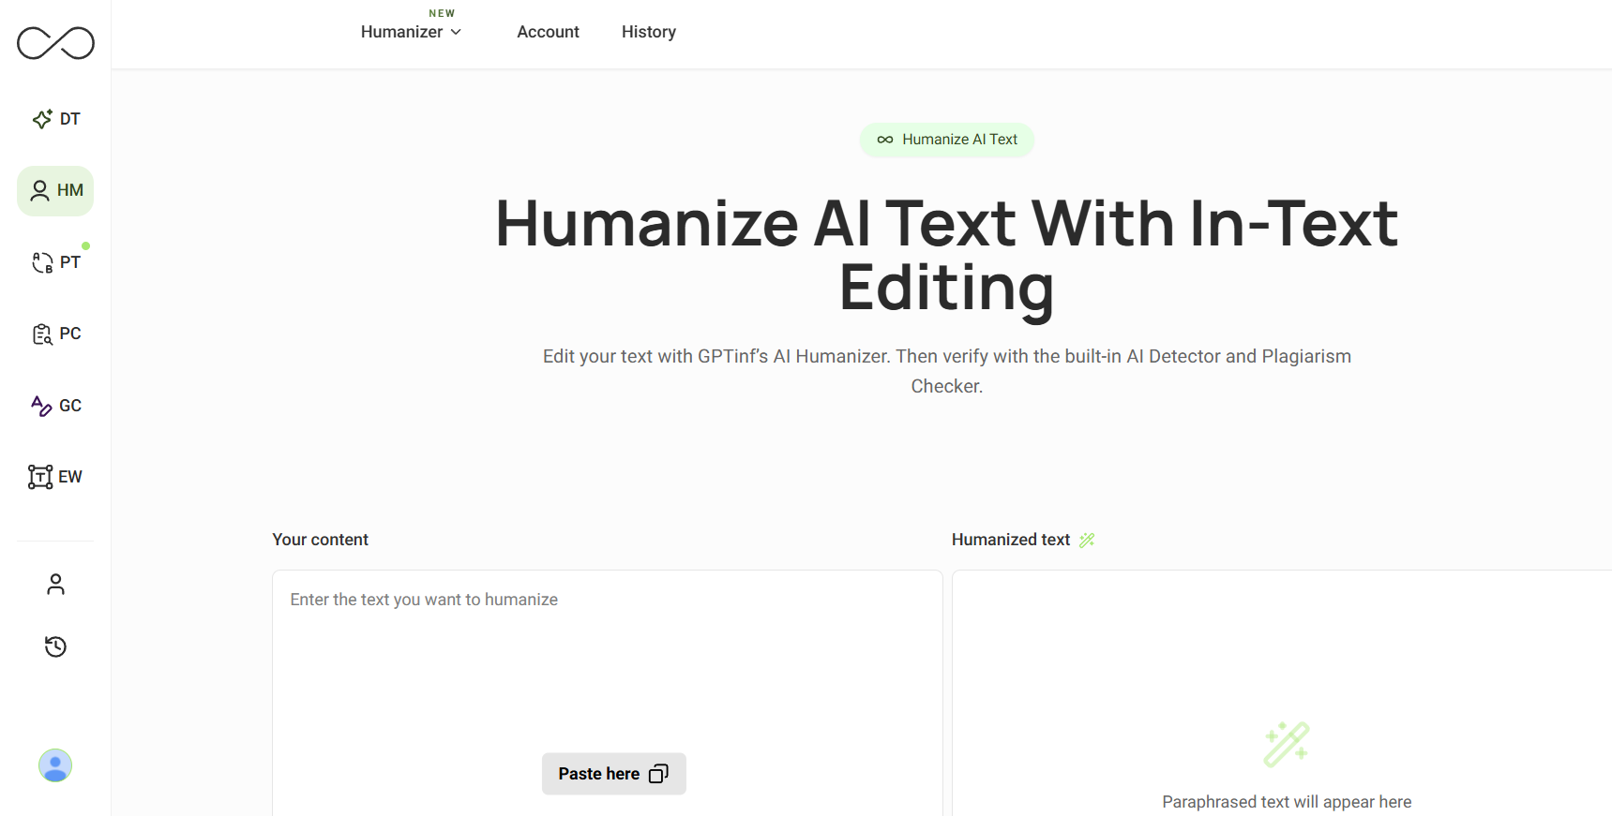Click the 'Edit your text with GPTinf's' description
The width and height of the screenshot is (1612, 816).
pos(947,371)
